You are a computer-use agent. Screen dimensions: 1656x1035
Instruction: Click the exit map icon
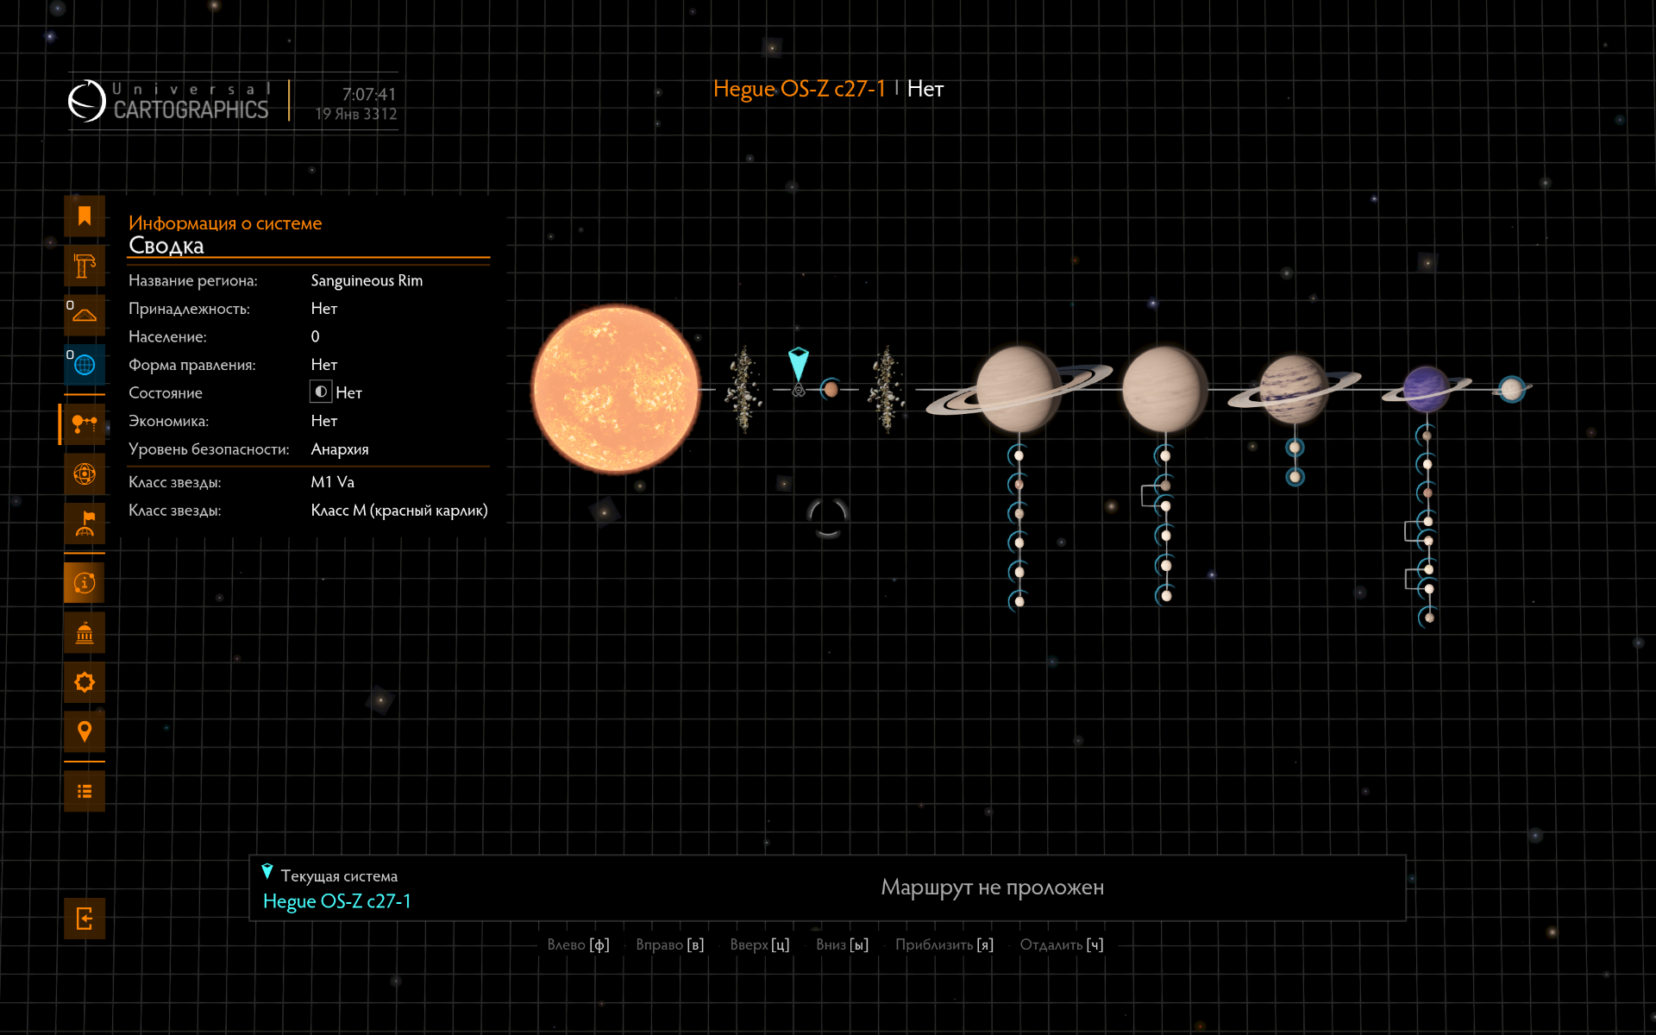click(x=85, y=919)
